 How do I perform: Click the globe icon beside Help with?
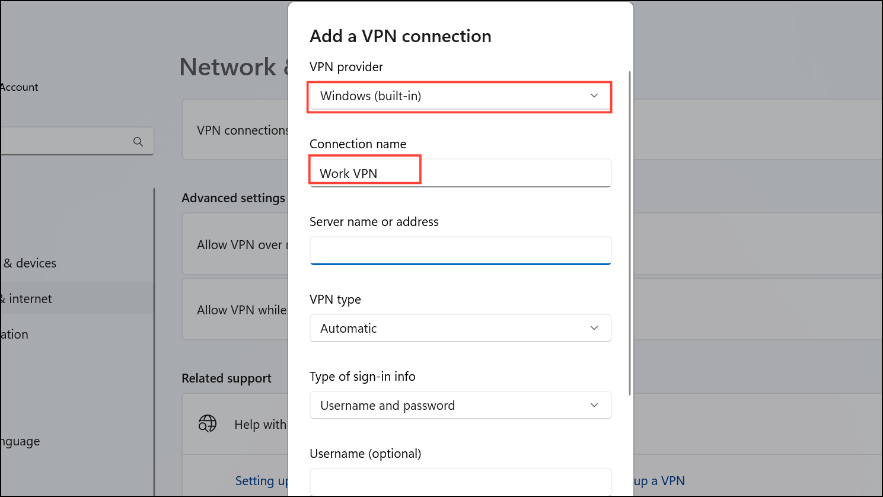point(207,423)
